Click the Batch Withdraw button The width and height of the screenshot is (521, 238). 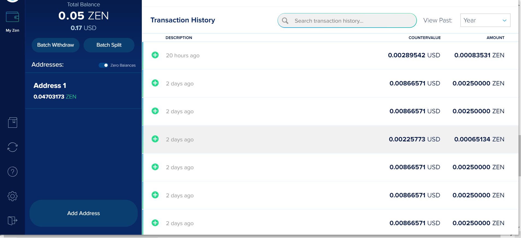tap(55, 45)
